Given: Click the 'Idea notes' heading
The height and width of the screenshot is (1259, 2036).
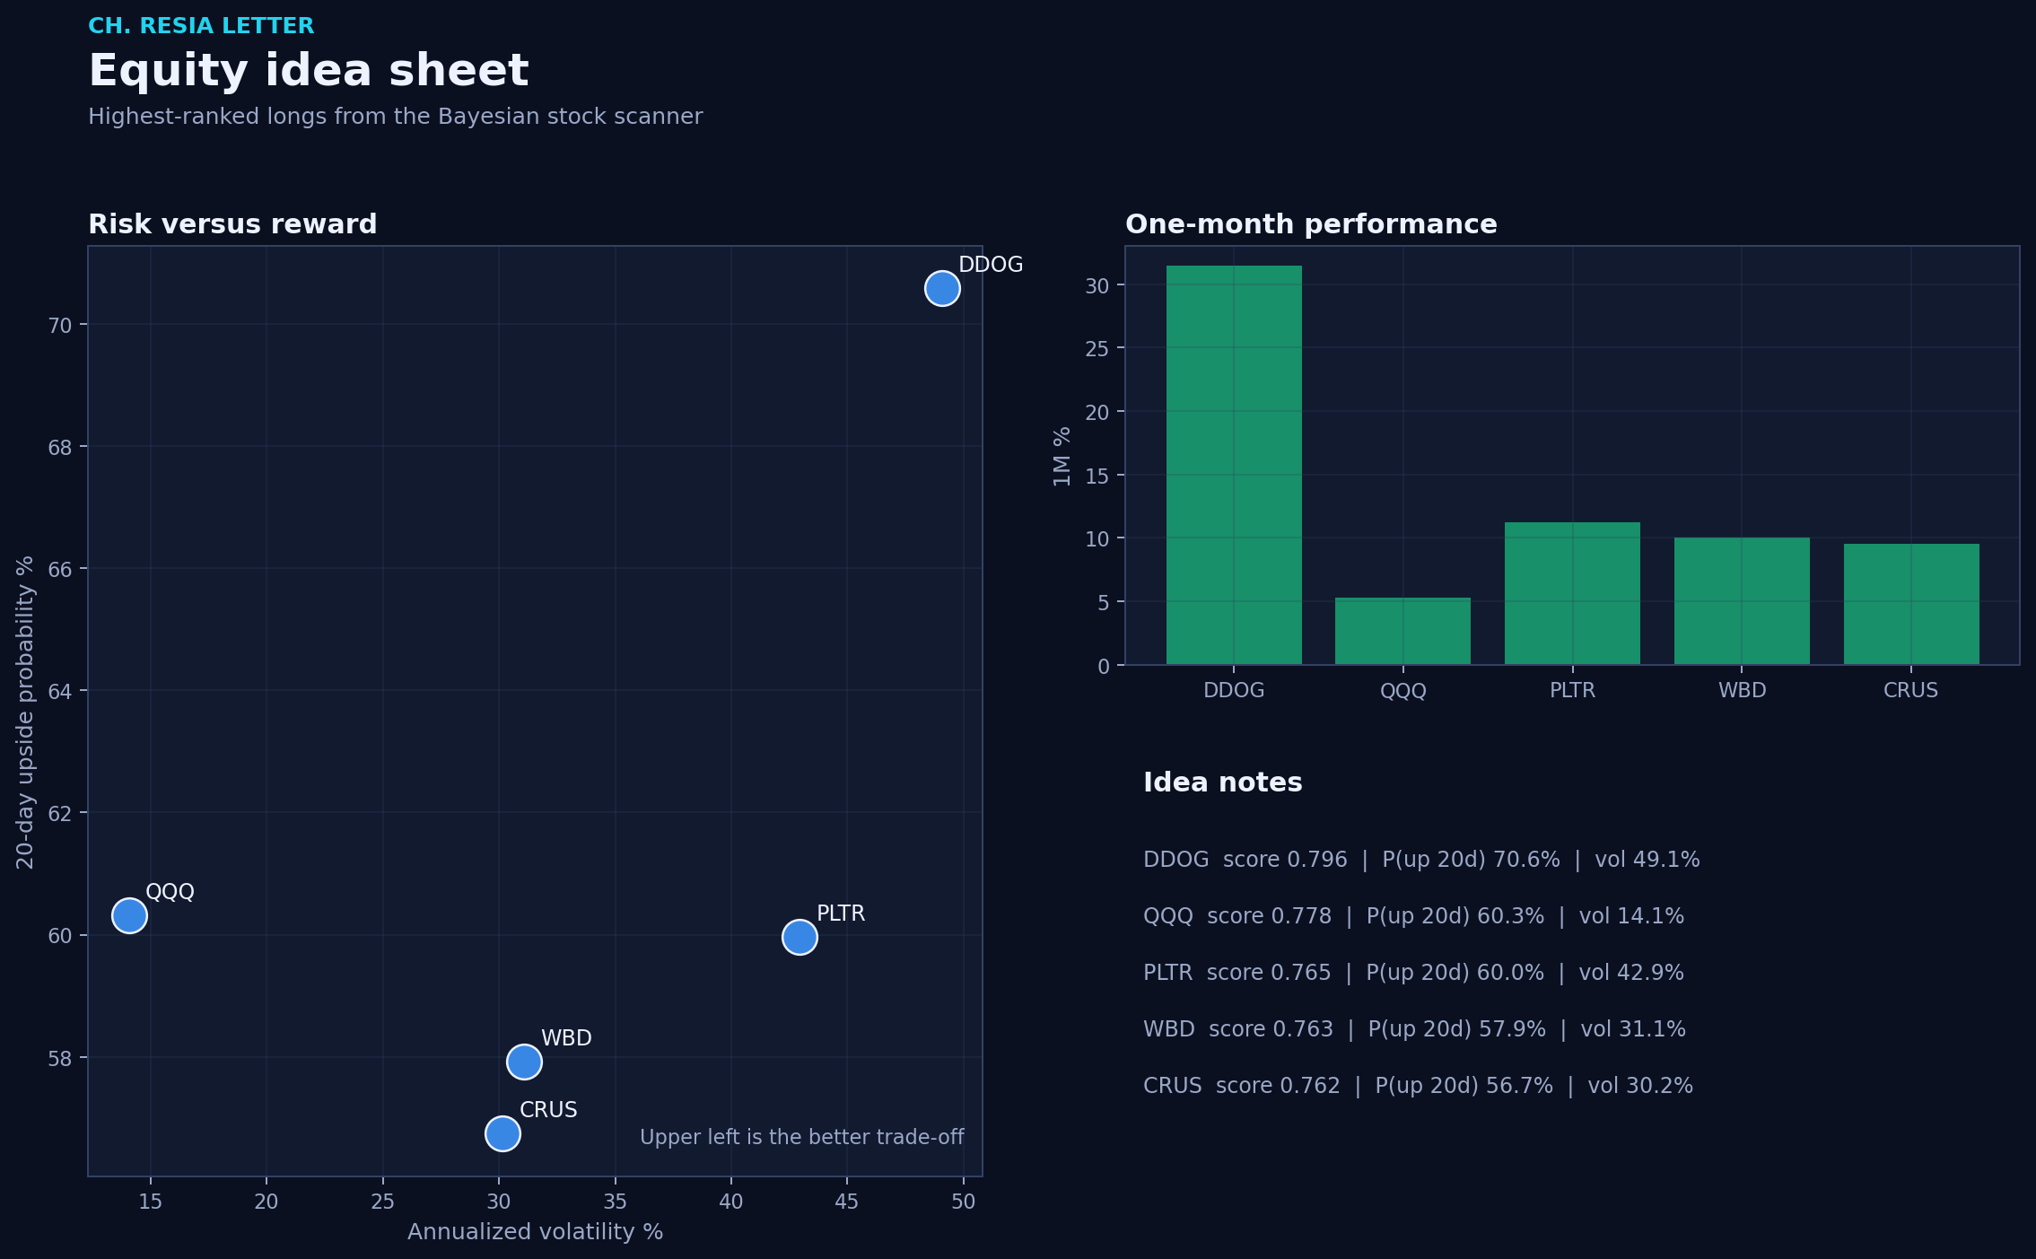Looking at the screenshot, I should point(1222,783).
